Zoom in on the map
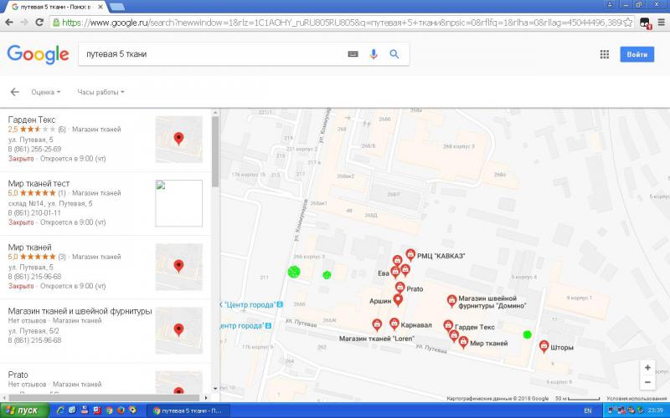Viewport: 670px width, 418px height. [647, 367]
